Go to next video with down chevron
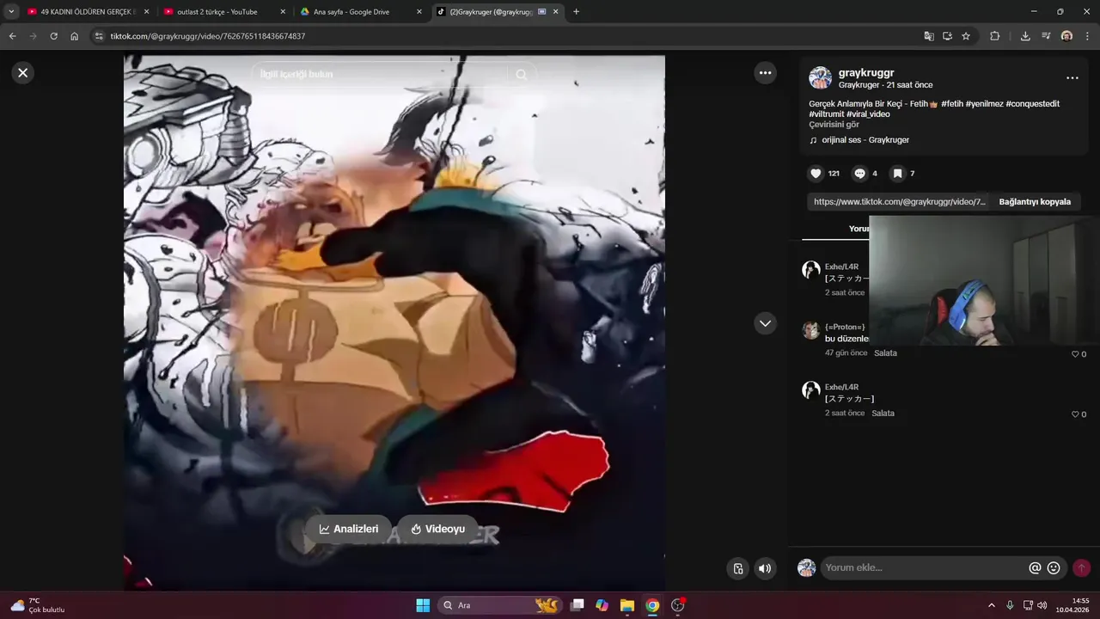This screenshot has height=619, width=1100. tap(765, 323)
